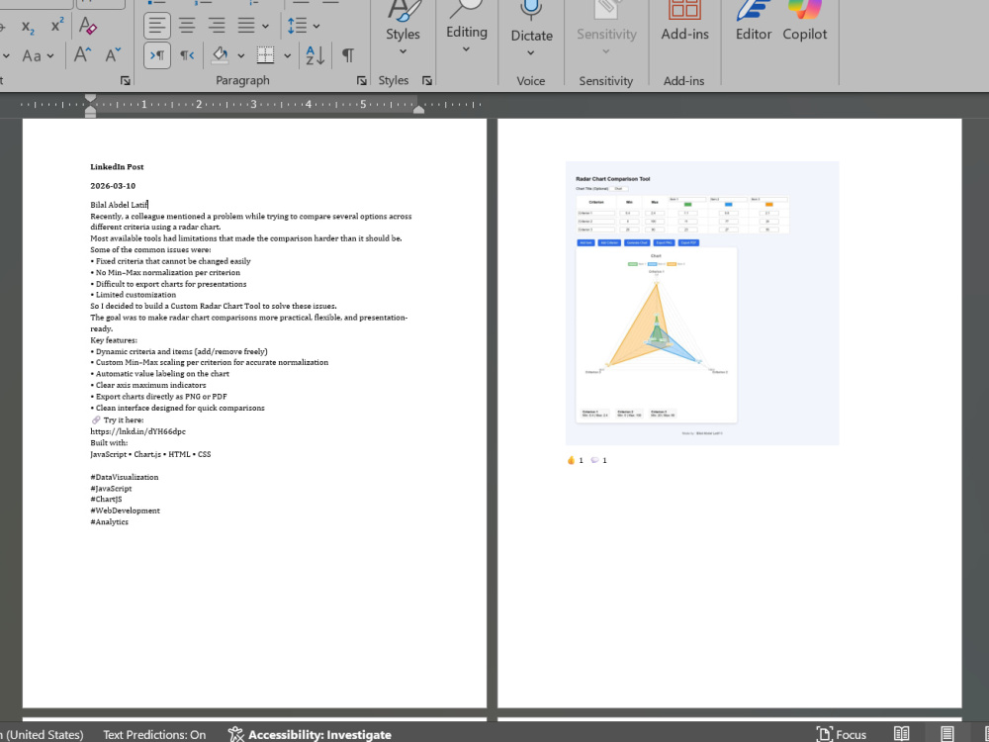Open the shading color dropdown arrow
This screenshot has height=742, width=989.
tap(241, 56)
